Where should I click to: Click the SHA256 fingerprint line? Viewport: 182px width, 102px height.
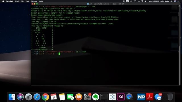[72, 24]
